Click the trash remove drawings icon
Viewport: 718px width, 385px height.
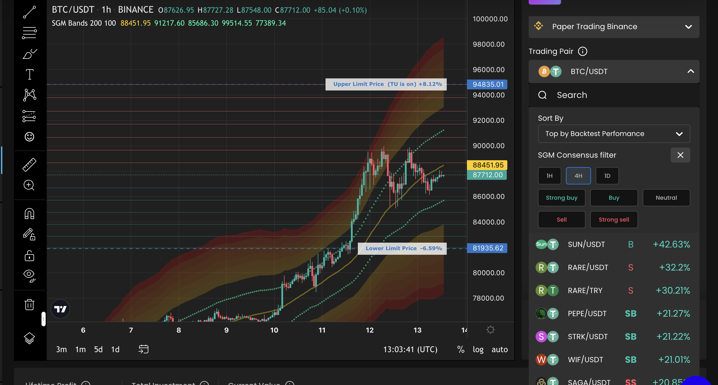click(x=29, y=304)
